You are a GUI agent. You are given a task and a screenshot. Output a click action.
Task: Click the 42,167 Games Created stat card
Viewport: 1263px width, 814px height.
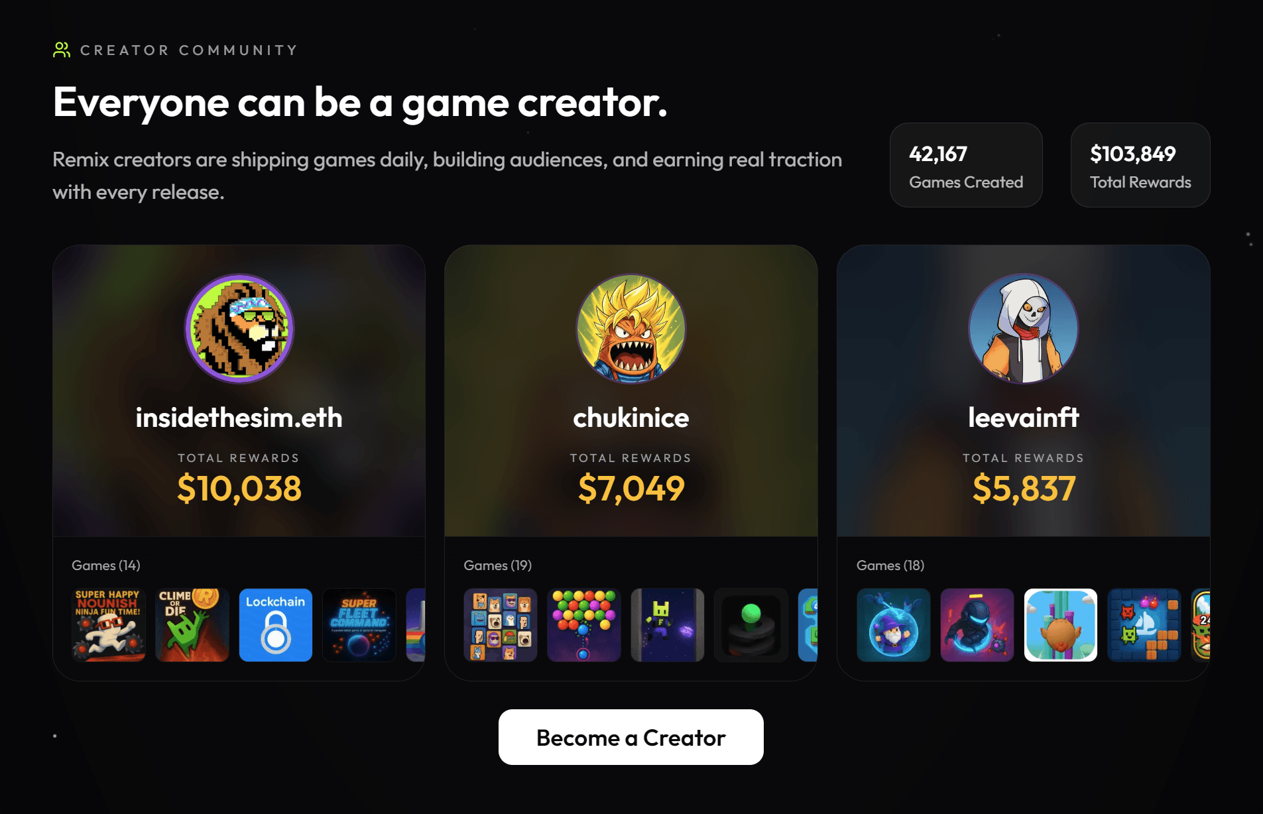966,165
